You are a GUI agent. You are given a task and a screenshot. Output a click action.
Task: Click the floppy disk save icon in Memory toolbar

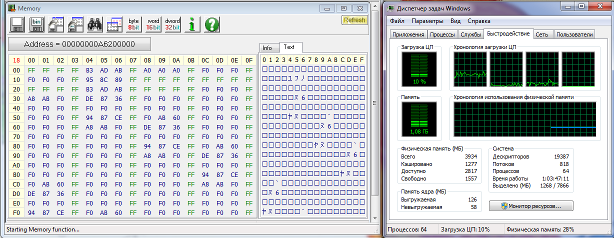click(x=18, y=24)
